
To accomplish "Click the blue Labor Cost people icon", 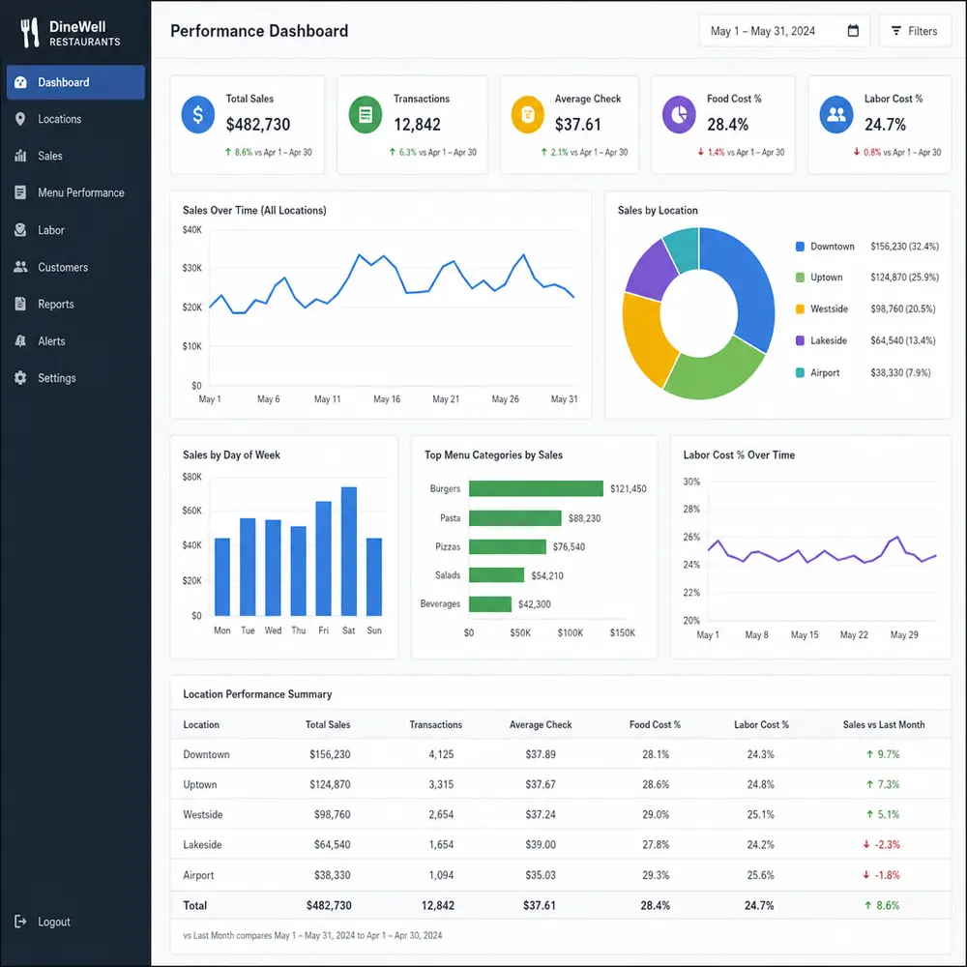I will (x=836, y=115).
